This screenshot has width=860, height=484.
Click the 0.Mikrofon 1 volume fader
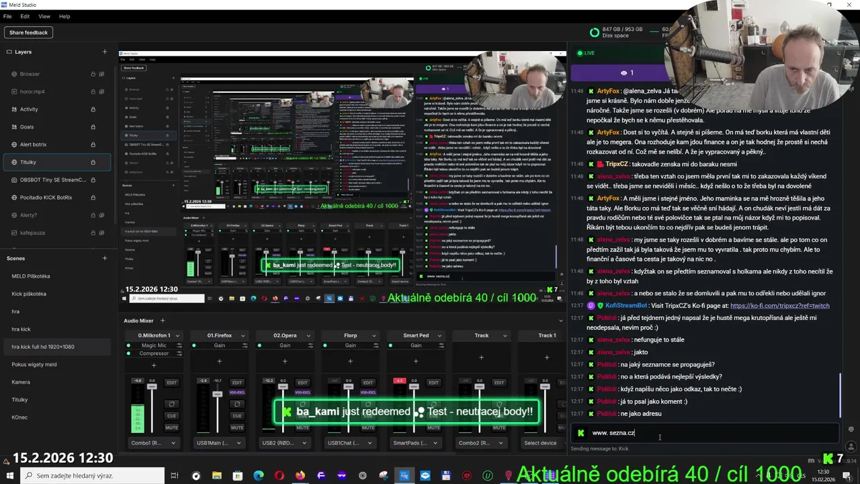tap(152, 388)
